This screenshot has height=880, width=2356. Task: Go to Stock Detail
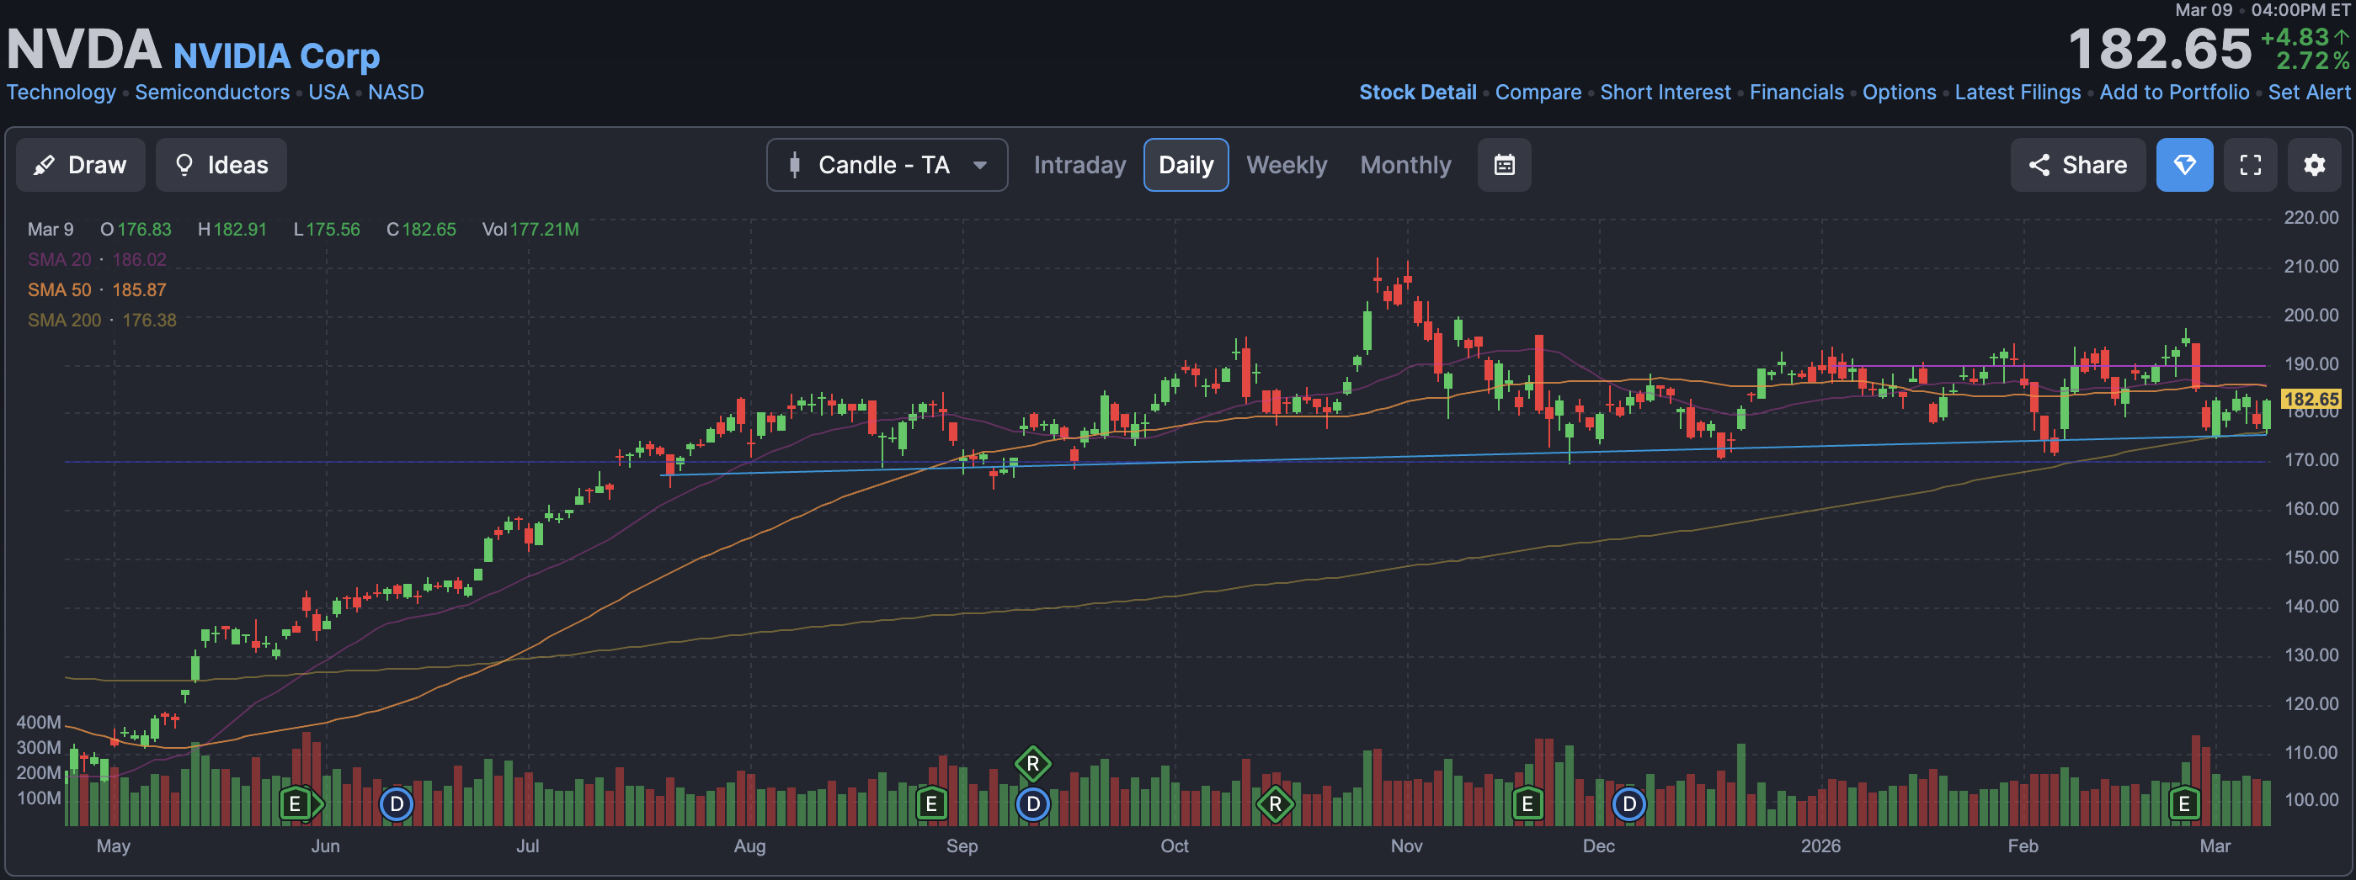(x=1418, y=93)
